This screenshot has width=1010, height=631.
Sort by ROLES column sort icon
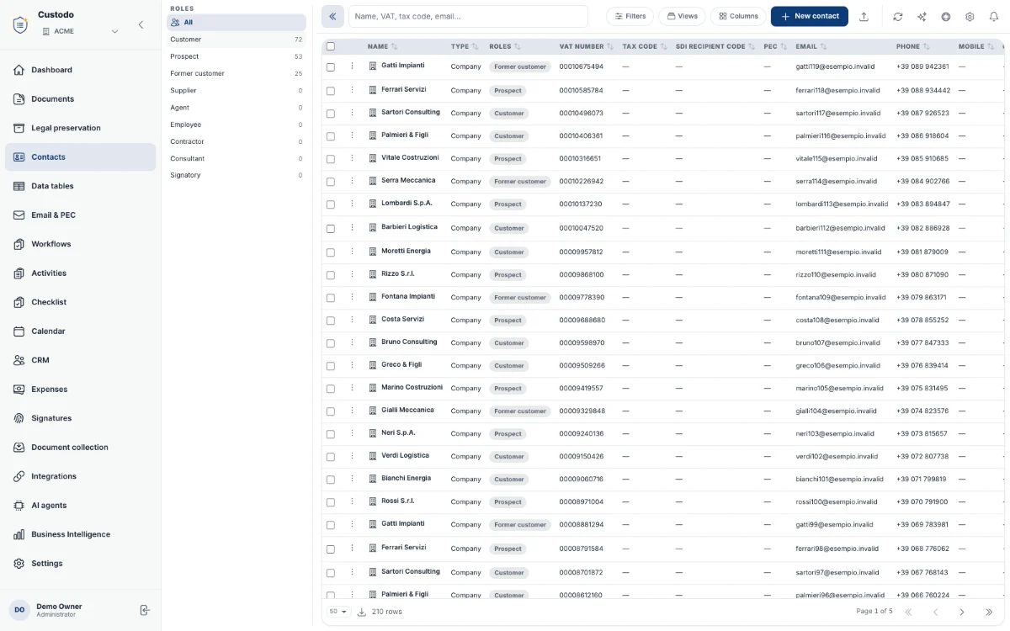(517, 46)
